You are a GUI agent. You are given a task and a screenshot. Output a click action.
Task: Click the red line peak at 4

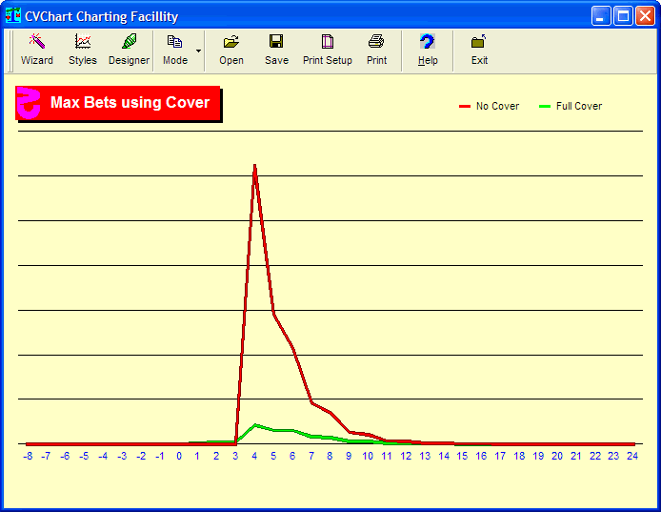254,166
